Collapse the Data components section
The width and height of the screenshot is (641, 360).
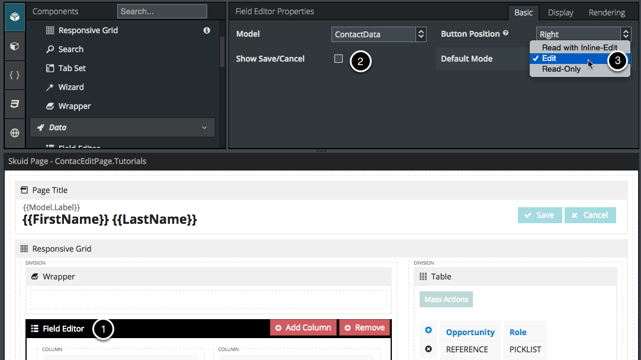coord(204,127)
